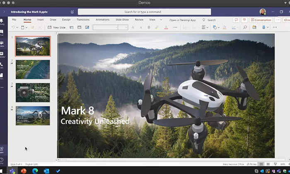This screenshot has width=290, height=174.
Task: Open the Conversation panel button
Action: click(261, 20)
